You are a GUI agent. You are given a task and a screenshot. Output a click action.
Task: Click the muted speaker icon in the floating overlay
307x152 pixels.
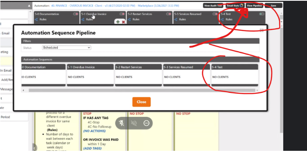(134, 123)
